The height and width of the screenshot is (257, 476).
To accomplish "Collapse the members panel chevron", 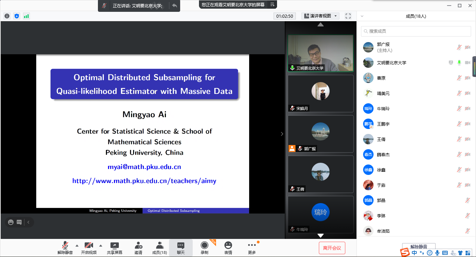I will click(362, 16).
